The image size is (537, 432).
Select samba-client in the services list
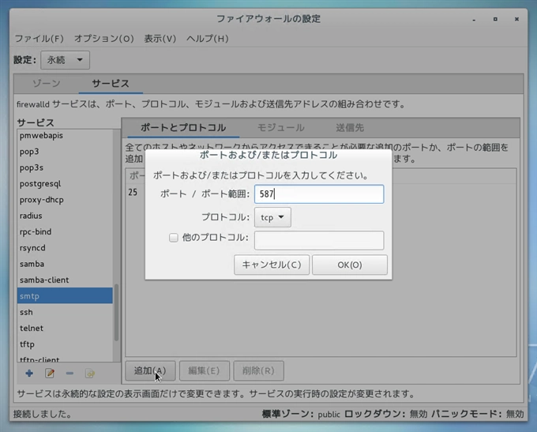[65, 280]
